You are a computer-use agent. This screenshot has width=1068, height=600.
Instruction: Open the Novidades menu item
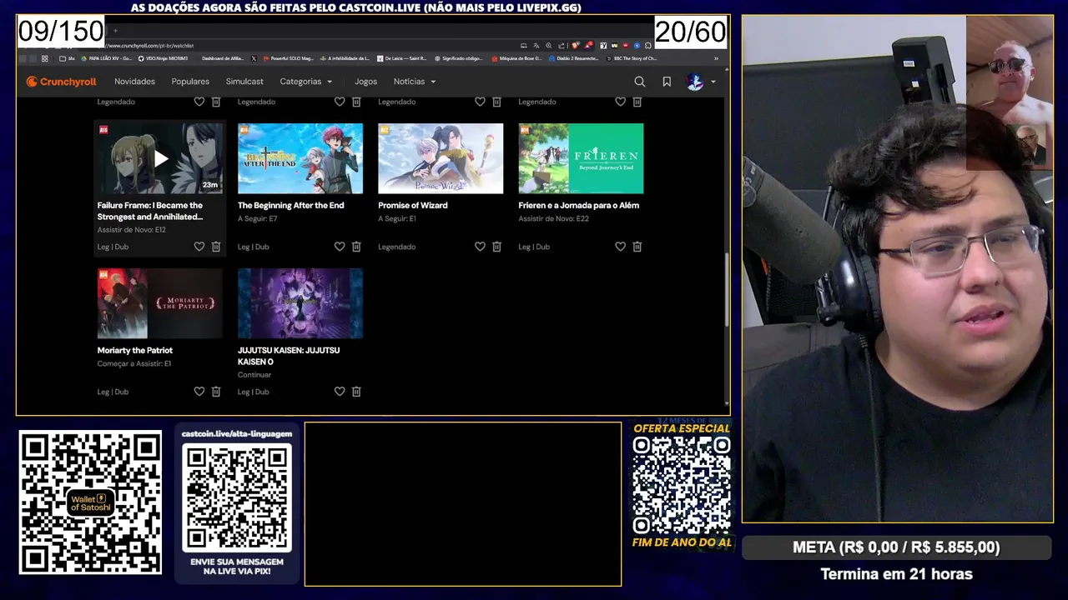pos(134,82)
